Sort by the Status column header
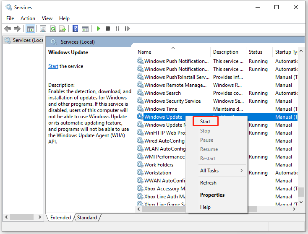308x234 pixels. (x=259, y=52)
